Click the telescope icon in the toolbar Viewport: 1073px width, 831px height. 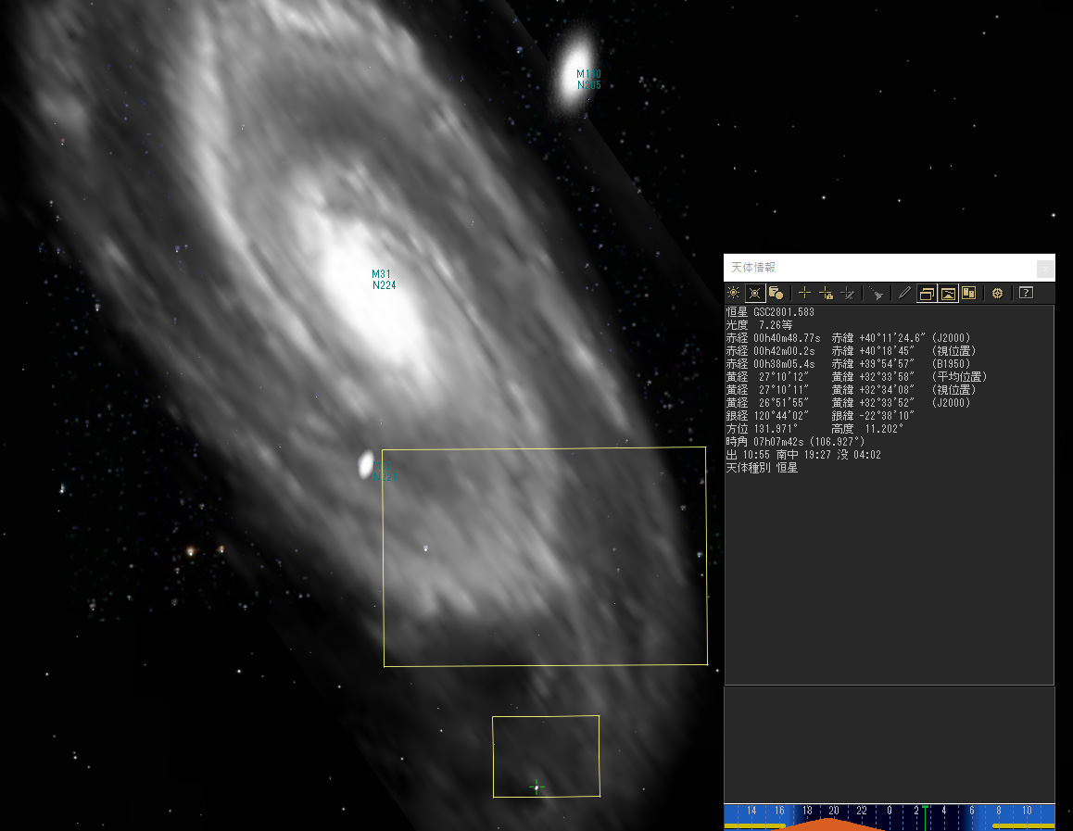(x=876, y=294)
